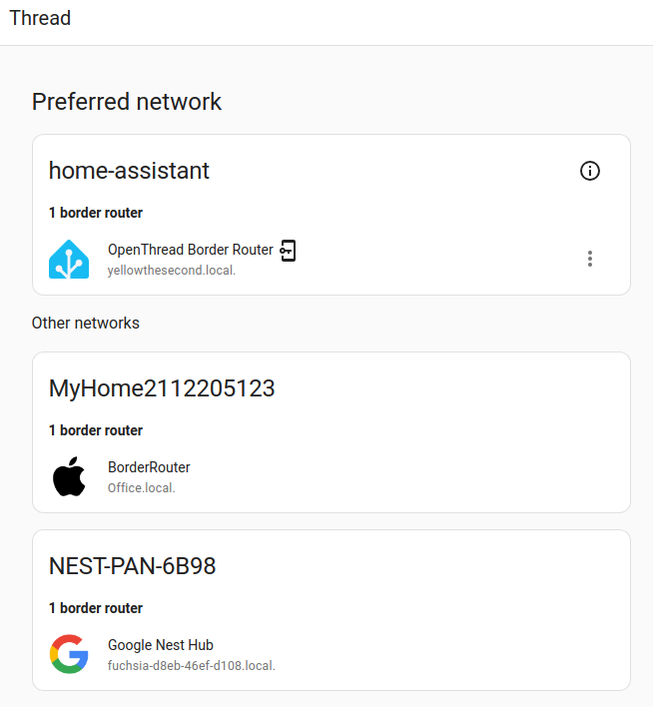Screen dimensions: 653x707
Task: Click the Google logo for Nest Hub
Action: [x=69, y=654]
